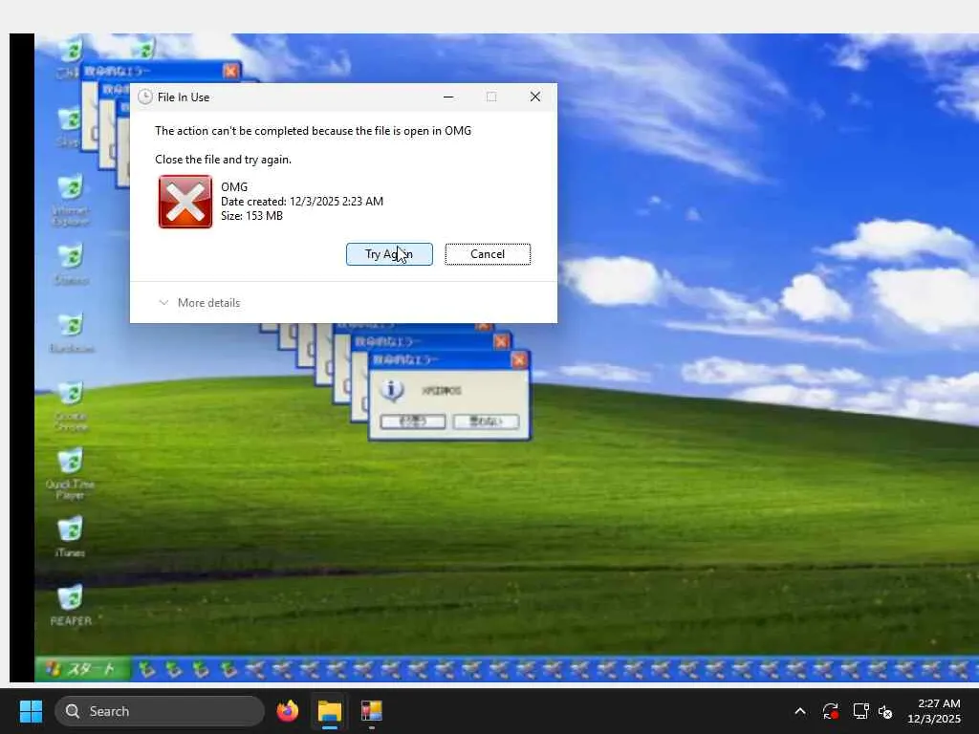Close the top-left XP error dialog via red X

pyautogui.click(x=230, y=71)
